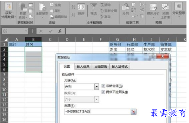
Task: Sort ascending A to Z
Action: (73, 7)
